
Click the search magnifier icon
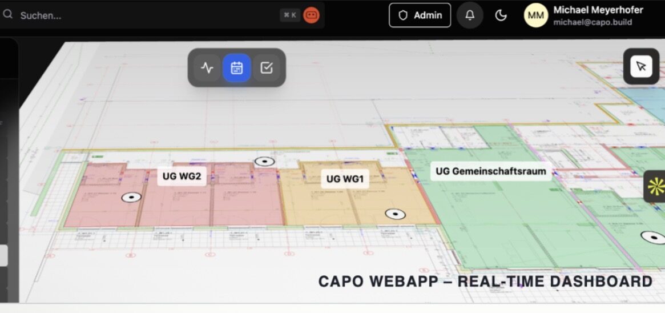point(7,15)
